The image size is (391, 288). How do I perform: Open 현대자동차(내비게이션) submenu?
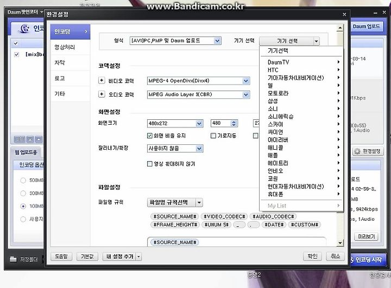tap(301, 187)
